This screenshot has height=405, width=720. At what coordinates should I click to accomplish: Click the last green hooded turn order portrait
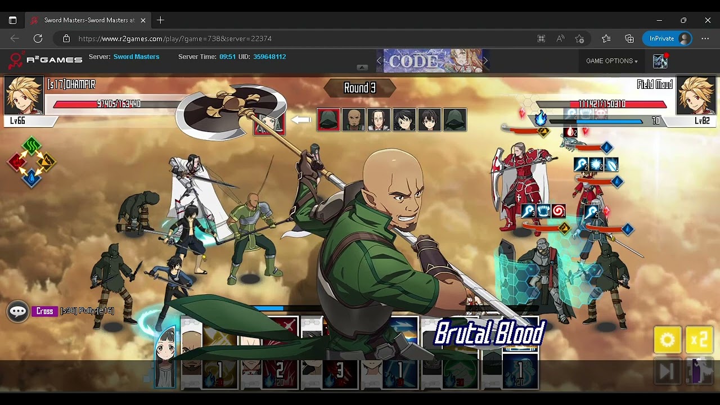[x=455, y=120]
